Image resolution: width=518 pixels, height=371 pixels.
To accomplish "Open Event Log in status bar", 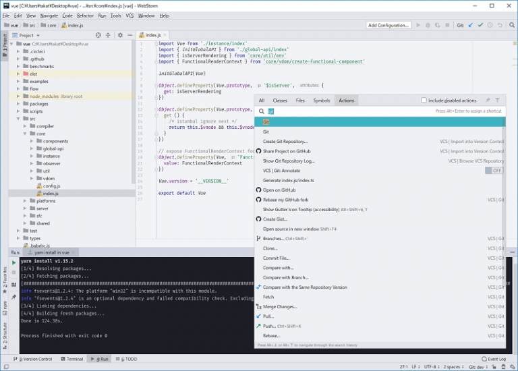I will pyautogui.click(x=494, y=359).
